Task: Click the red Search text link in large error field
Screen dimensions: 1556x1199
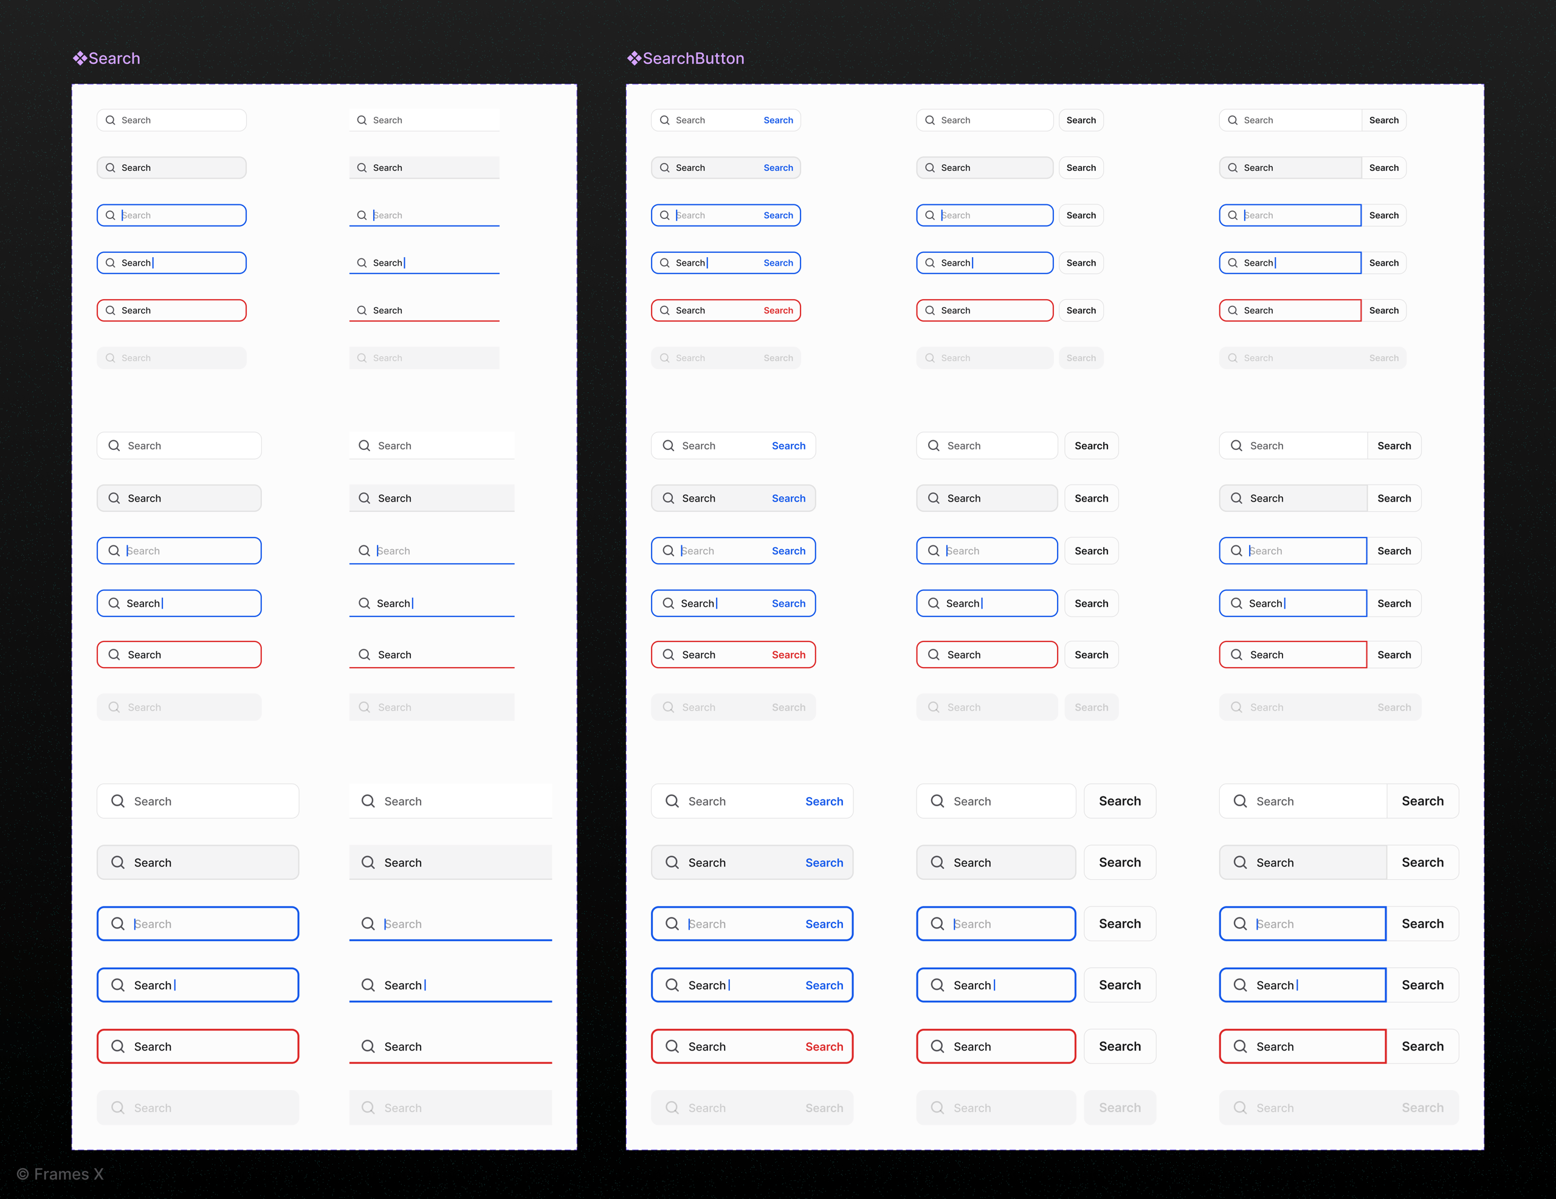Action: 824,1046
